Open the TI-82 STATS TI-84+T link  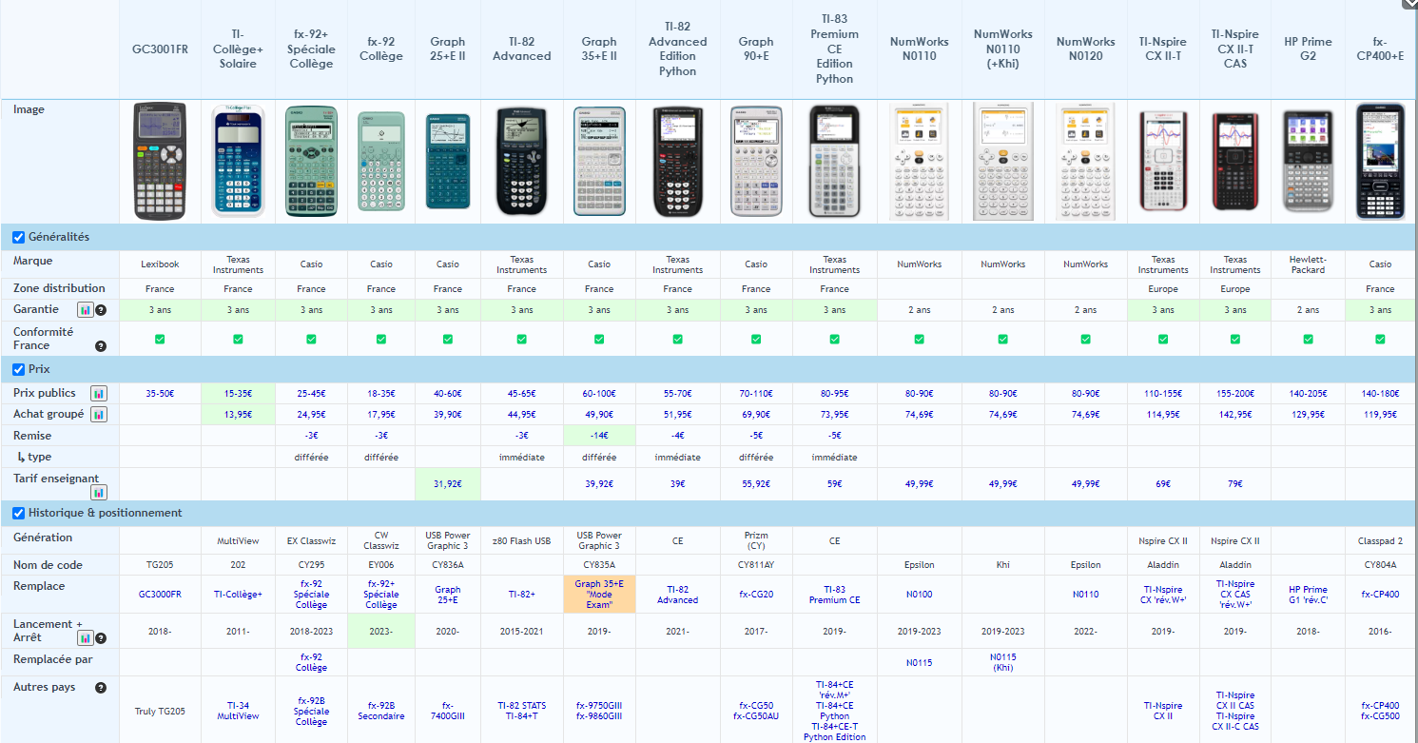(x=521, y=711)
